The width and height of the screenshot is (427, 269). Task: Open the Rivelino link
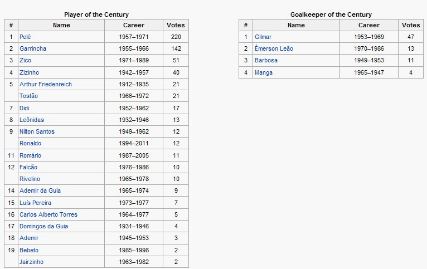30,179
